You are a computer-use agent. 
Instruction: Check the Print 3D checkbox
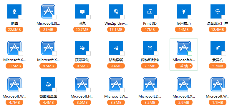tap(156, 17)
